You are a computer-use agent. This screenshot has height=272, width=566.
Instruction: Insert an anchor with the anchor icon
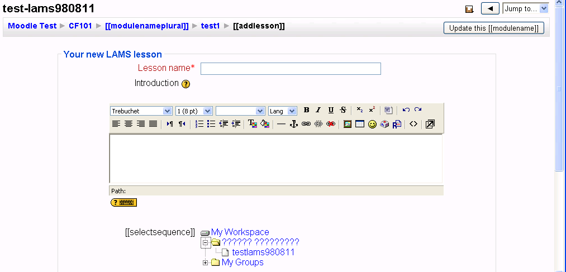click(x=293, y=124)
